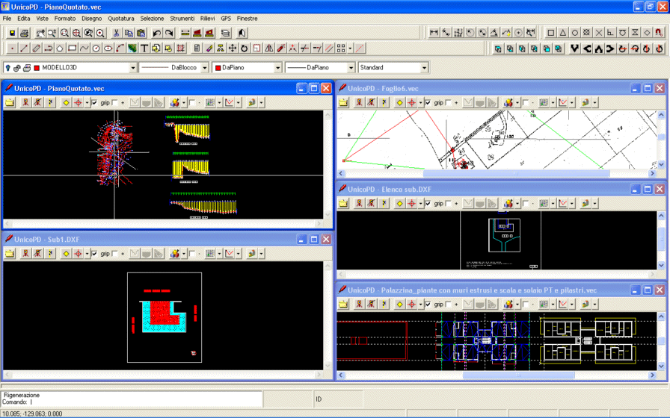Select the Ellipse drawing tool
The width and height of the screenshot is (670, 418).
(108, 49)
